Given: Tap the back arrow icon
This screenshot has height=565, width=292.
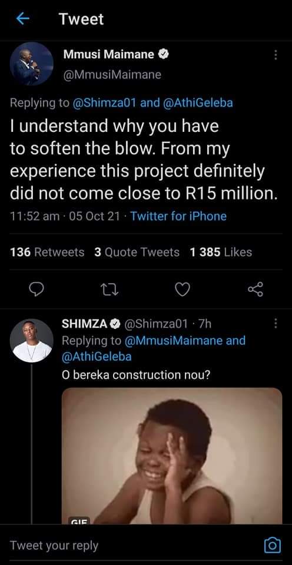Looking at the screenshot, I should tap(23, 19).
